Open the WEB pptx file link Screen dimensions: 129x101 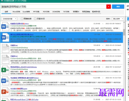click(x=19, y=89)
